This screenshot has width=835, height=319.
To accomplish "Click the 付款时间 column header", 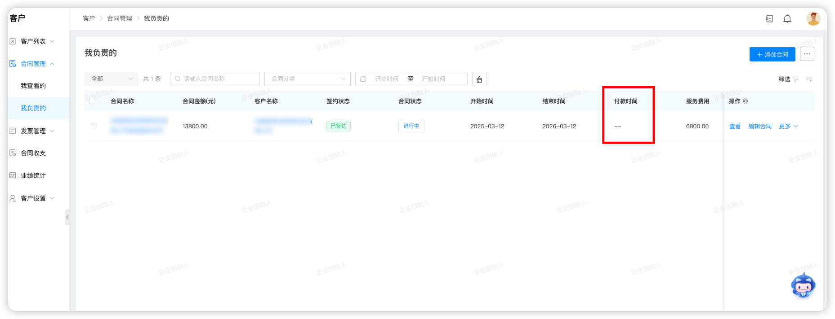I will click(626, 101).
